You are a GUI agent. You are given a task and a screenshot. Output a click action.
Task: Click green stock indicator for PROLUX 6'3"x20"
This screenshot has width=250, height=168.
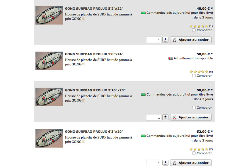tap(143, 136)
